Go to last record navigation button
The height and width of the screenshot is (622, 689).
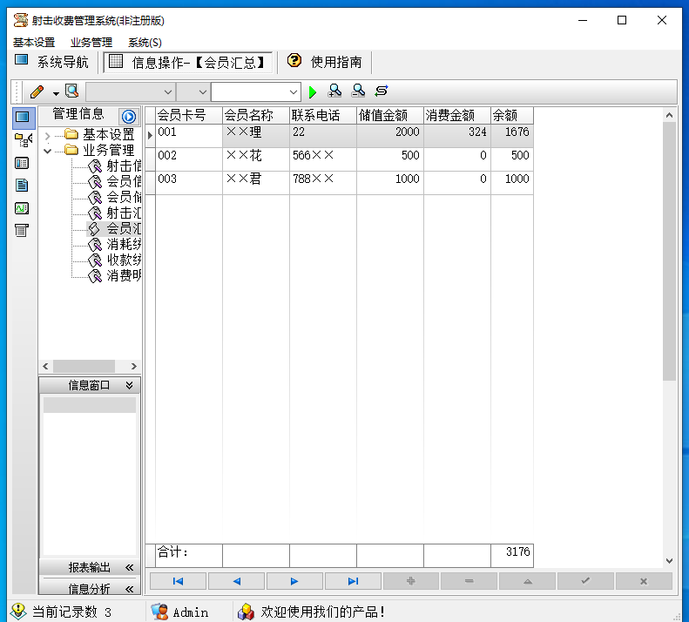click(353, 581)
